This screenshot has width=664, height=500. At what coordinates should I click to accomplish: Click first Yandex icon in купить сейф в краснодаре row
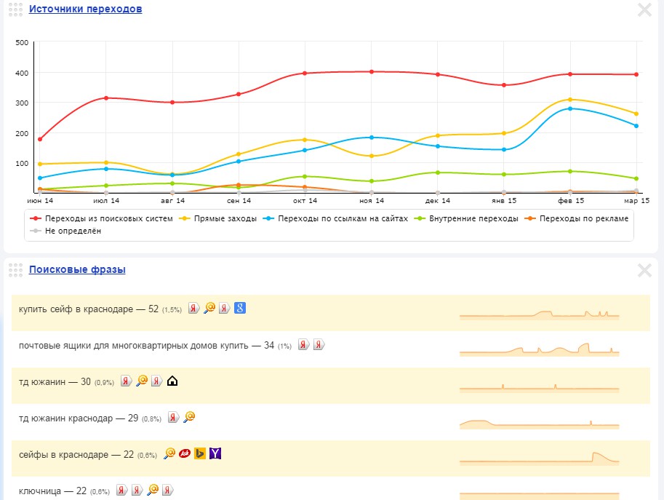[194, 308]
